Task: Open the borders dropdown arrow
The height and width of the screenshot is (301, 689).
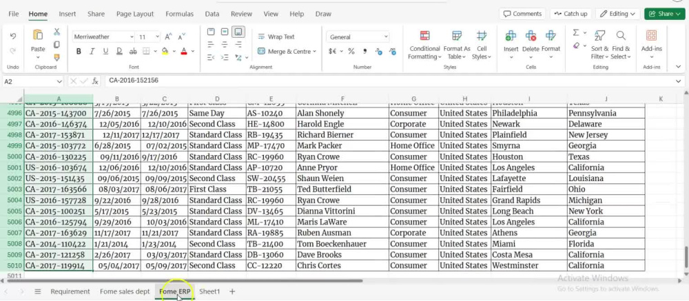Action: point(155,52)
